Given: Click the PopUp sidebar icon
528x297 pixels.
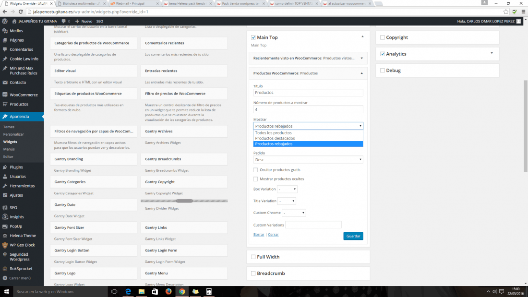Looking at the screenshot, I should pyautogui.click(x=5, y=226).
